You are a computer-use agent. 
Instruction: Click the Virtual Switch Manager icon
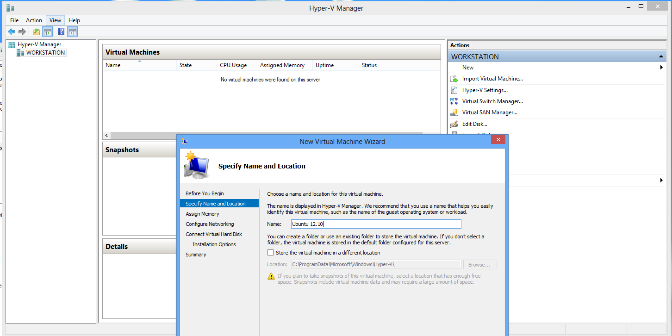[454, 101]
